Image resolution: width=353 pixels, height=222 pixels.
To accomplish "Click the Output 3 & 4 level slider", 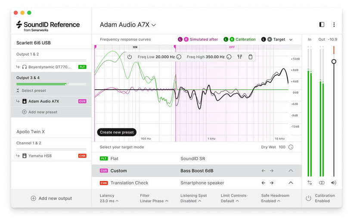I will pyautogui.click(x=51, y=84).
